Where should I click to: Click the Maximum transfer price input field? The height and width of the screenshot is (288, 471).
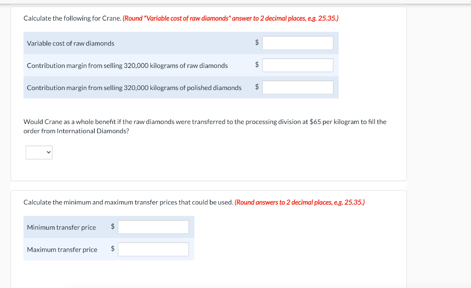(153, 249)
